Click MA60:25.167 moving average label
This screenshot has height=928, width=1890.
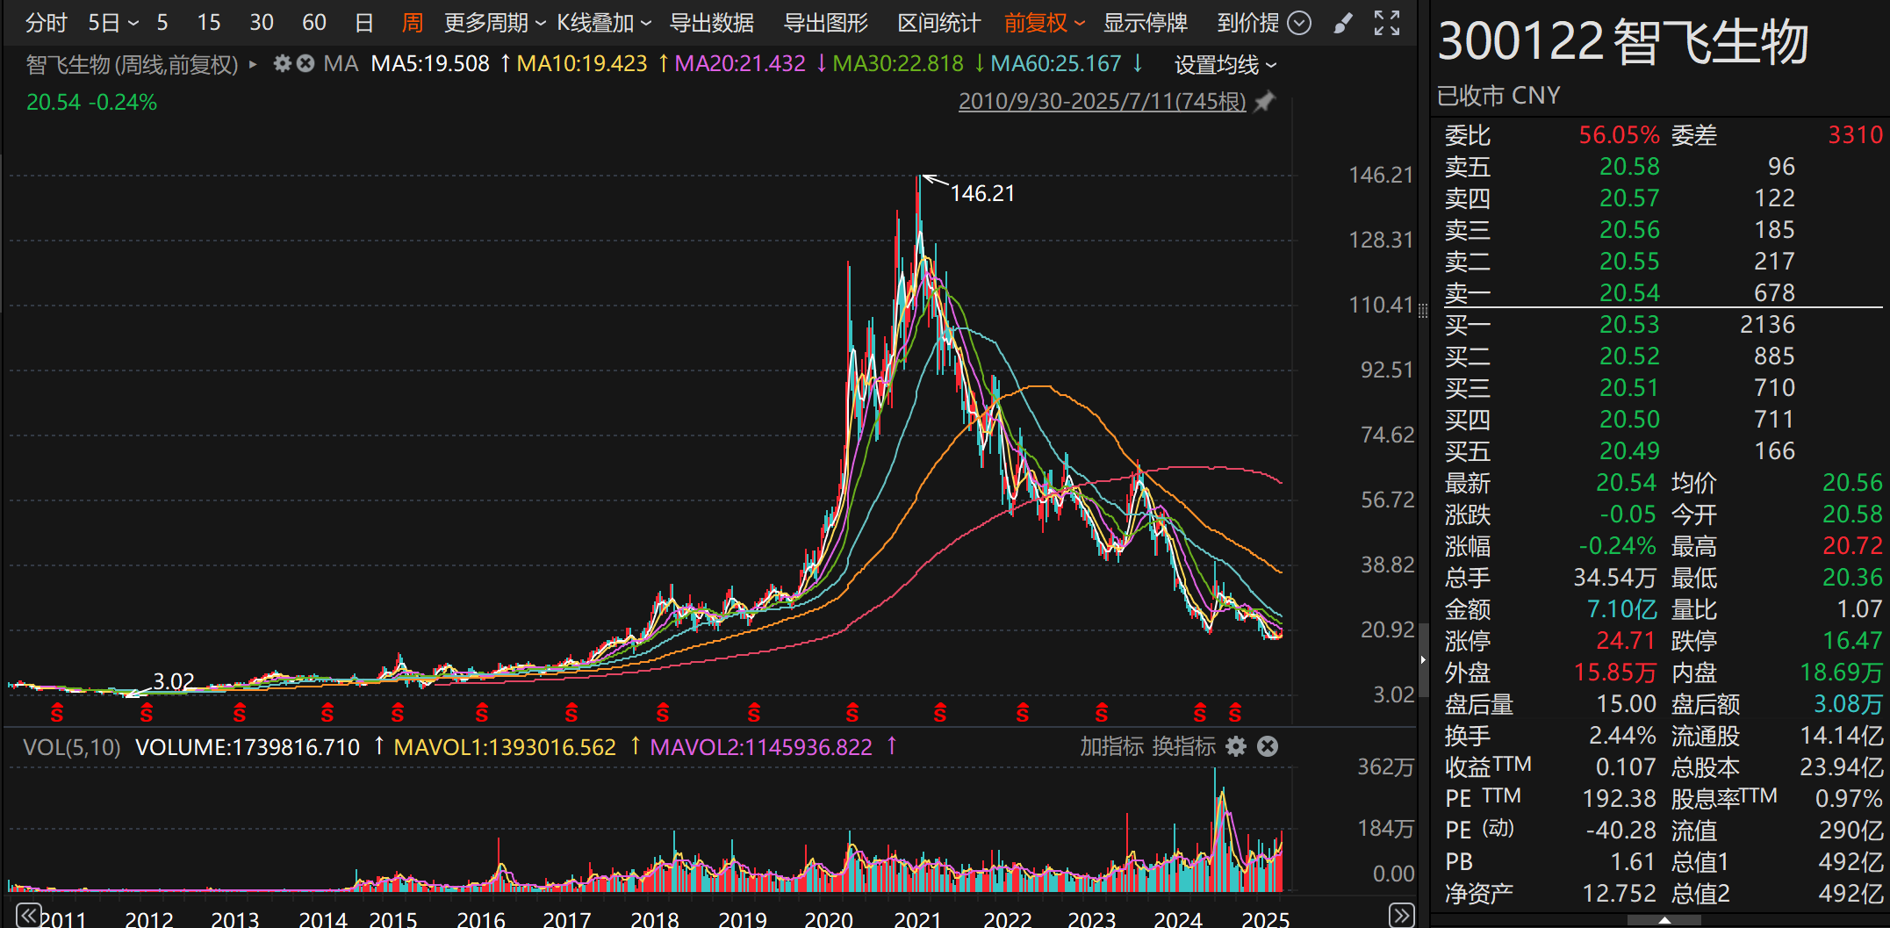(1056, 64)
